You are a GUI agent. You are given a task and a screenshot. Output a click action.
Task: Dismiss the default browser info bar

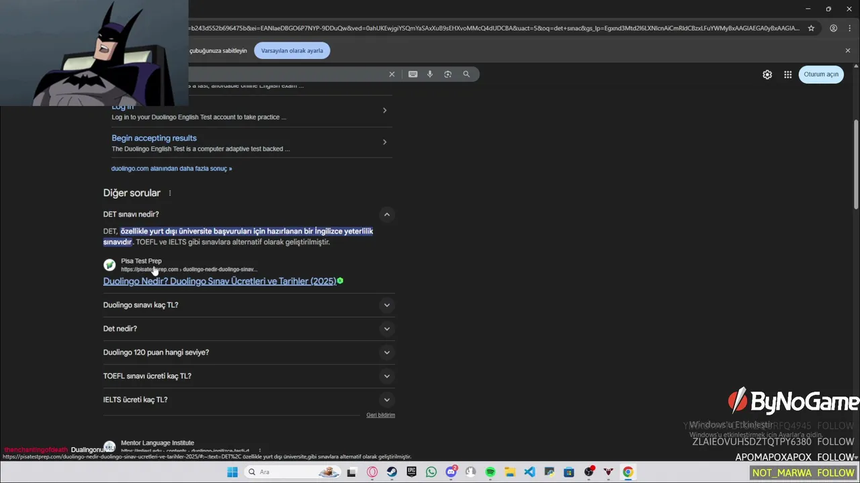[x=848, y=50]
